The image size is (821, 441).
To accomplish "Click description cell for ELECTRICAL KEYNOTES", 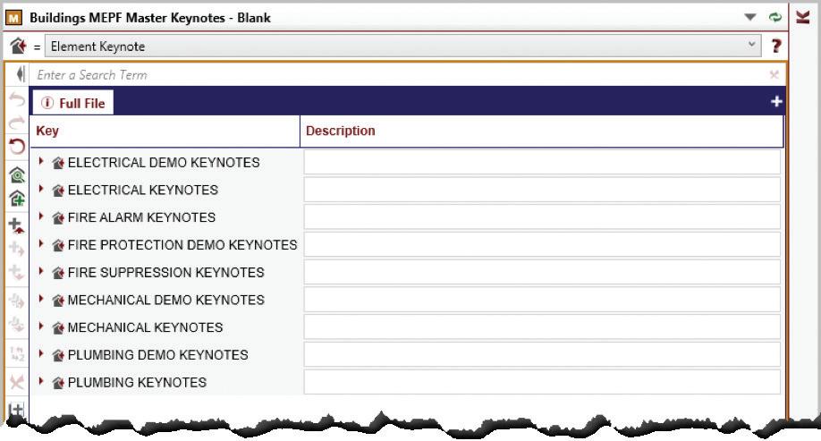I will (542, 190).
